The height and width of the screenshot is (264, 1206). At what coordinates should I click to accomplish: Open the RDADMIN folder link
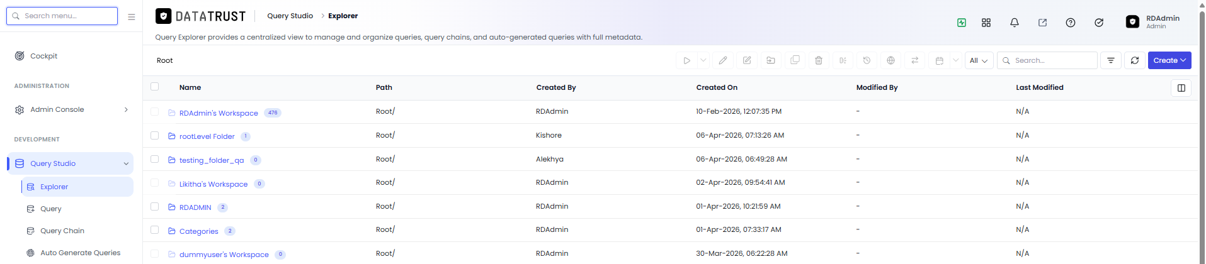coord(195,207)
